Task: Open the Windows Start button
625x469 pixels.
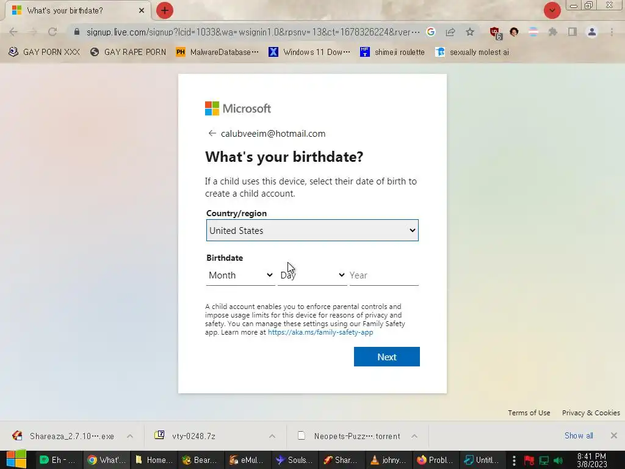Action: click(16, 459)
